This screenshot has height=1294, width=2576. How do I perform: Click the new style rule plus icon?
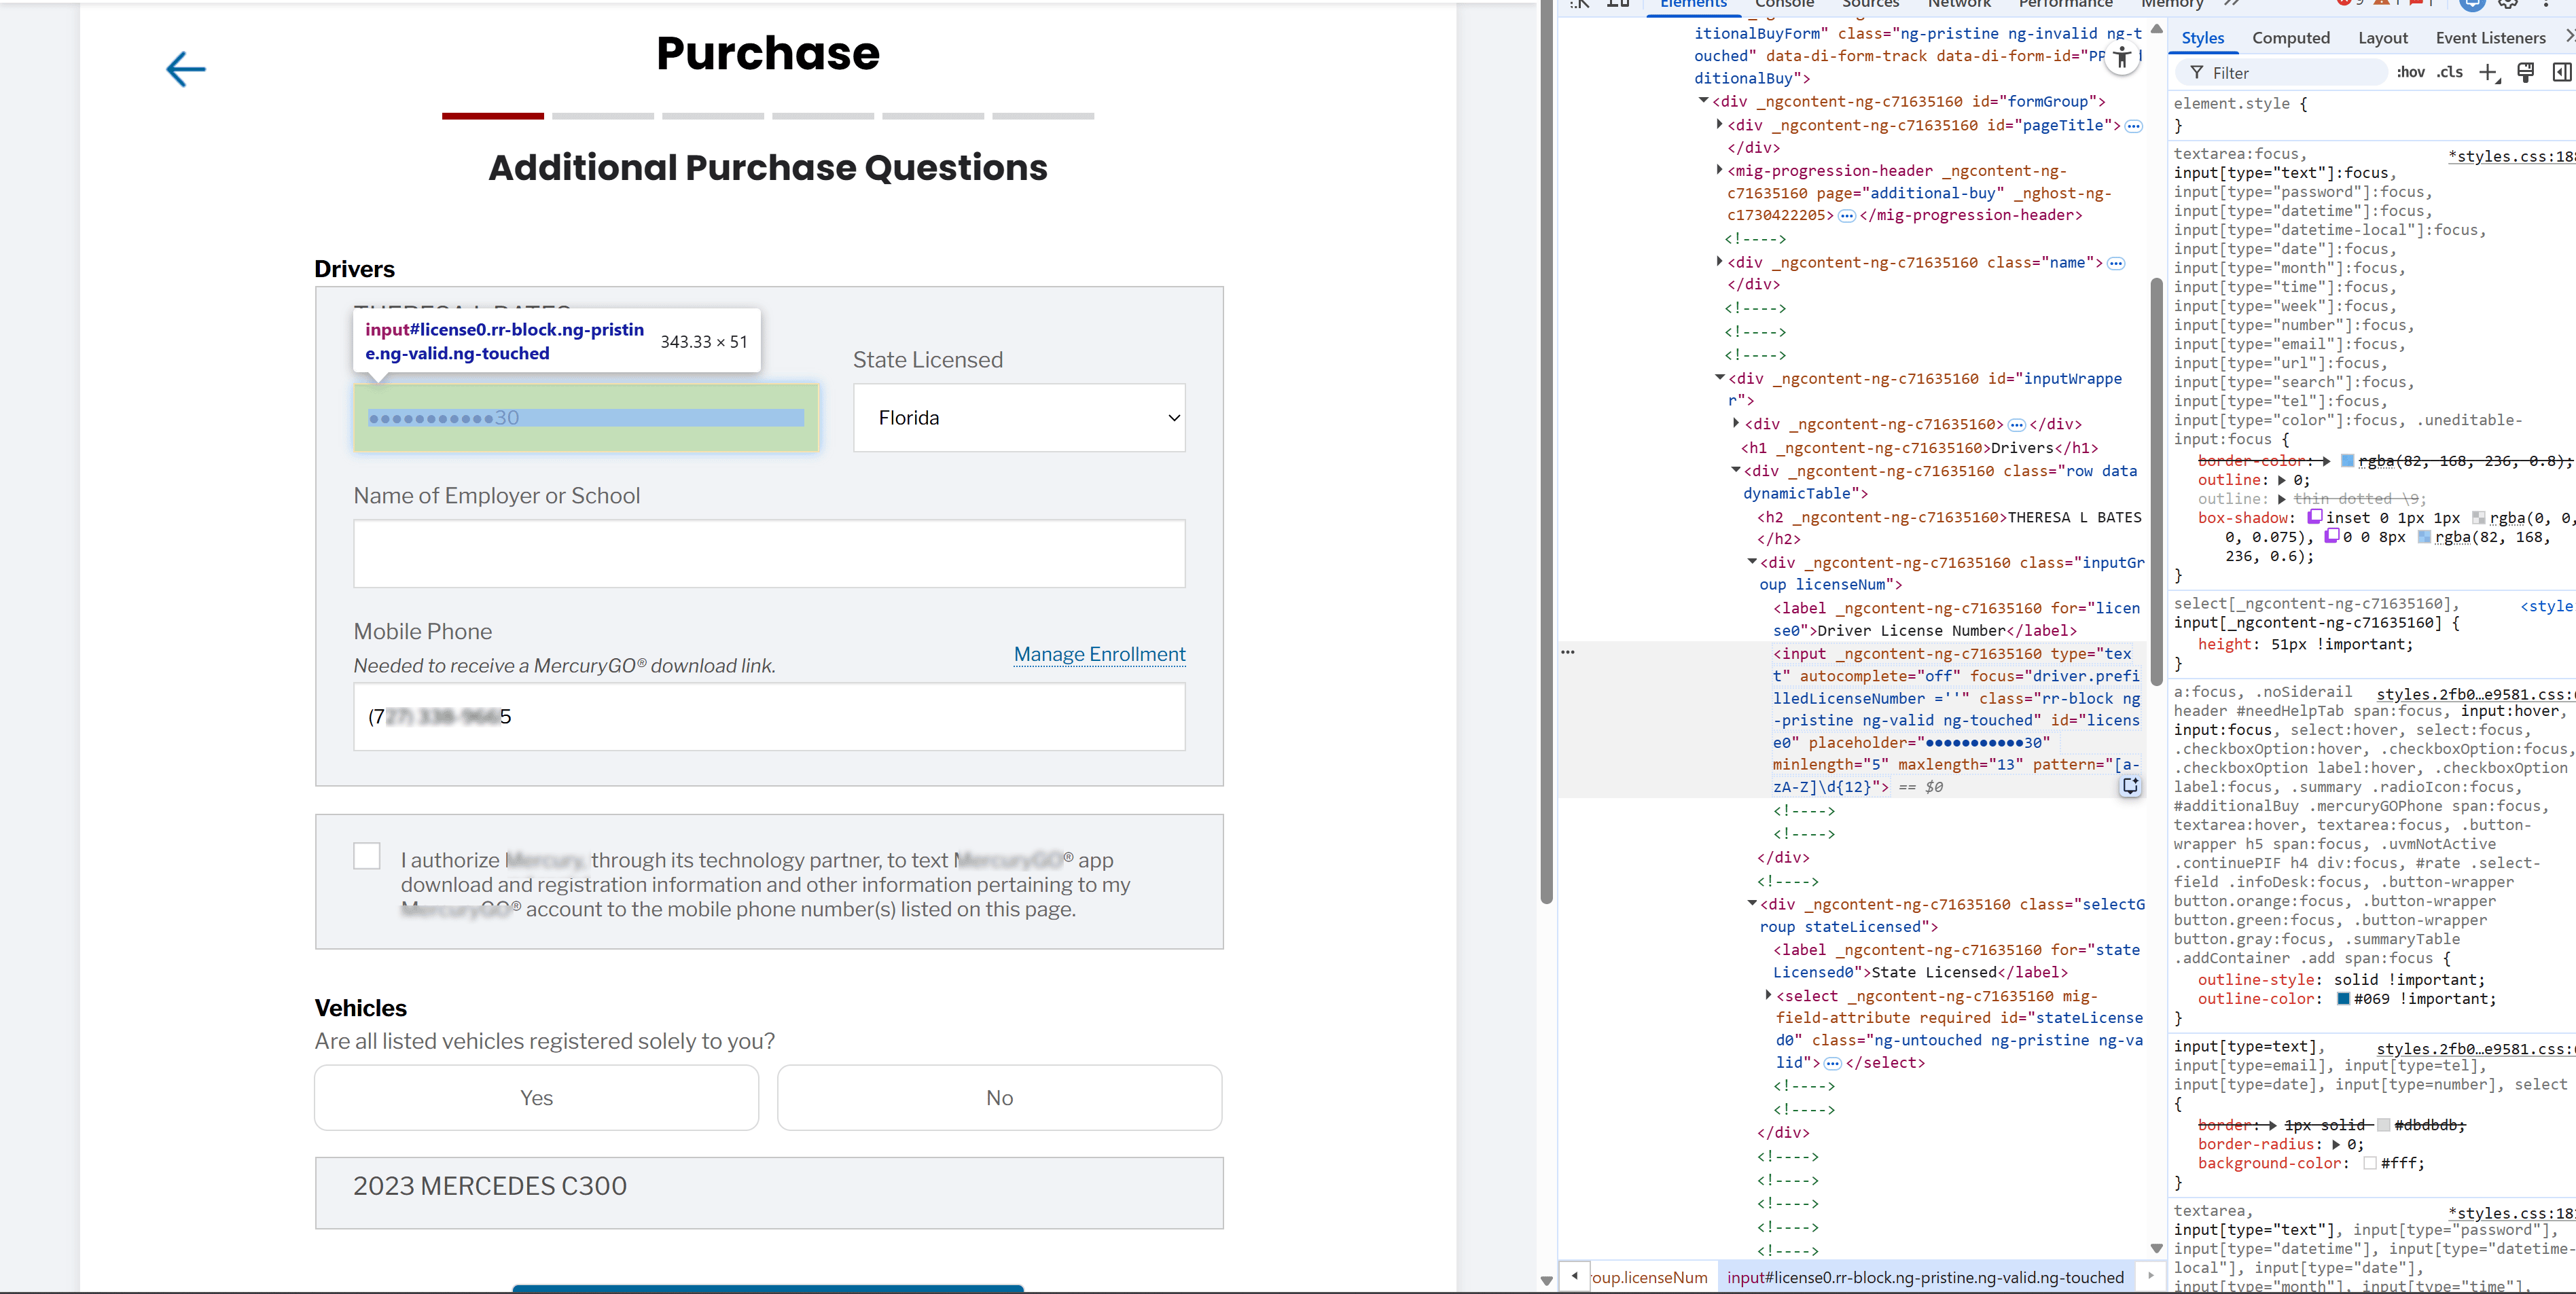pos(2488,72)
